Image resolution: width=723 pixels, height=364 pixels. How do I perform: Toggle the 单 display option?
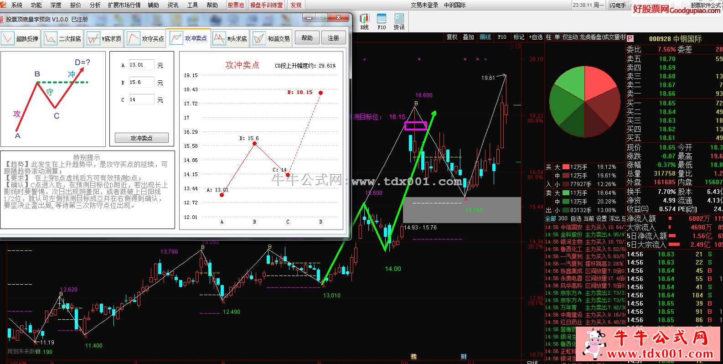point(557,37)
